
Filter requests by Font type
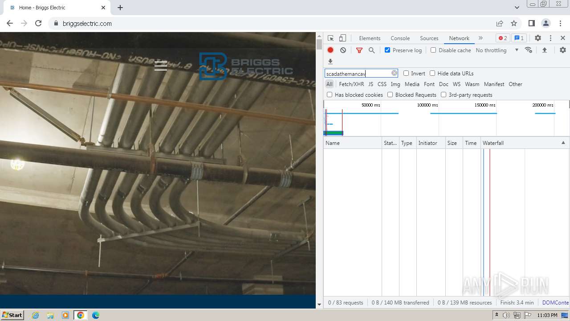[x=429, y=84]
